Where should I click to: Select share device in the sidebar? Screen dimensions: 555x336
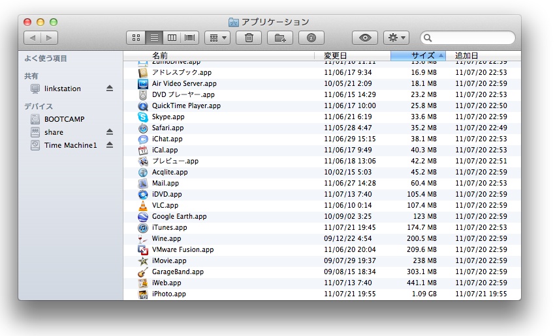point(54,132)
